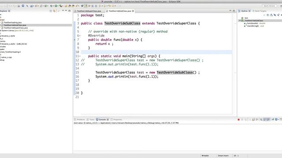Screen dimensions: 282x158
Task: Fold the func method at line 6
Action: [80, 36]
